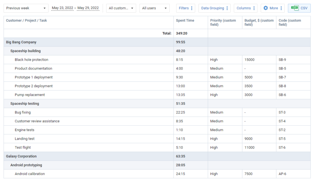Edit the start date May 23, 2022
Viewport: 314px width, 183px height.
[62, 8]
